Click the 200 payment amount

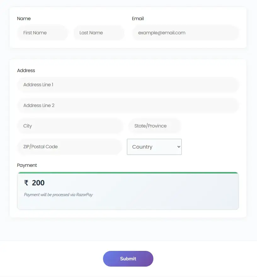pos(38,183)
